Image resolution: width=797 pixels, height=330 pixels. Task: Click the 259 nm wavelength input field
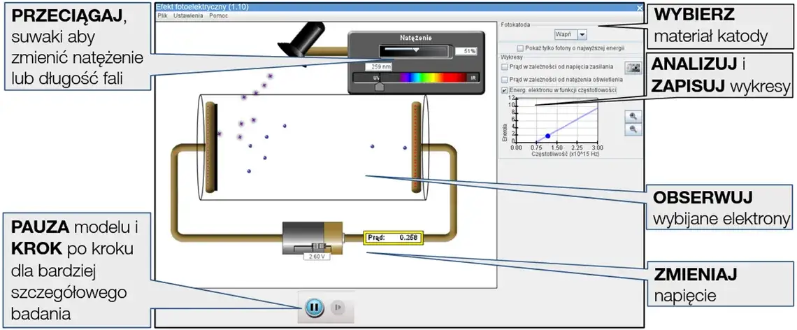click(379, 67)
